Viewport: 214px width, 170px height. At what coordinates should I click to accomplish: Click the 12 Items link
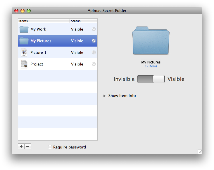(x=151, y=66)
